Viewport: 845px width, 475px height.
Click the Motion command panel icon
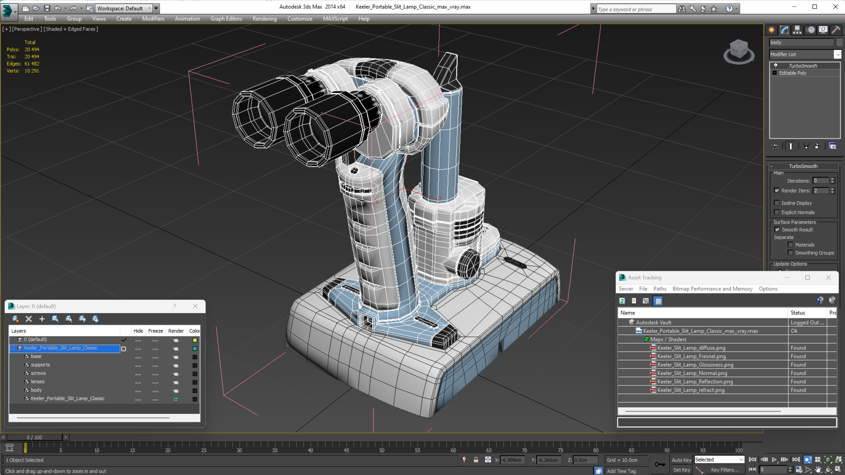pos(811,30)
